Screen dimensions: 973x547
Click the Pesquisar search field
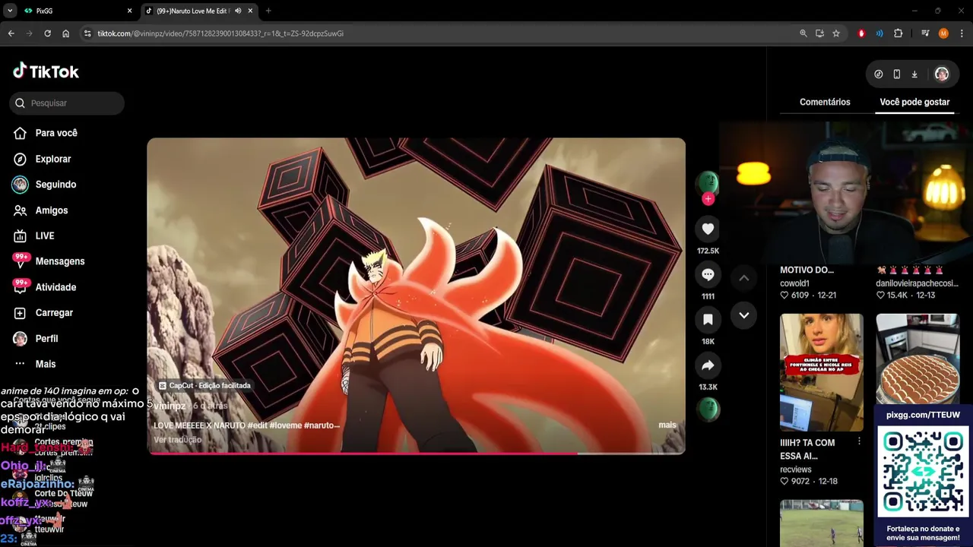[67, 103]
